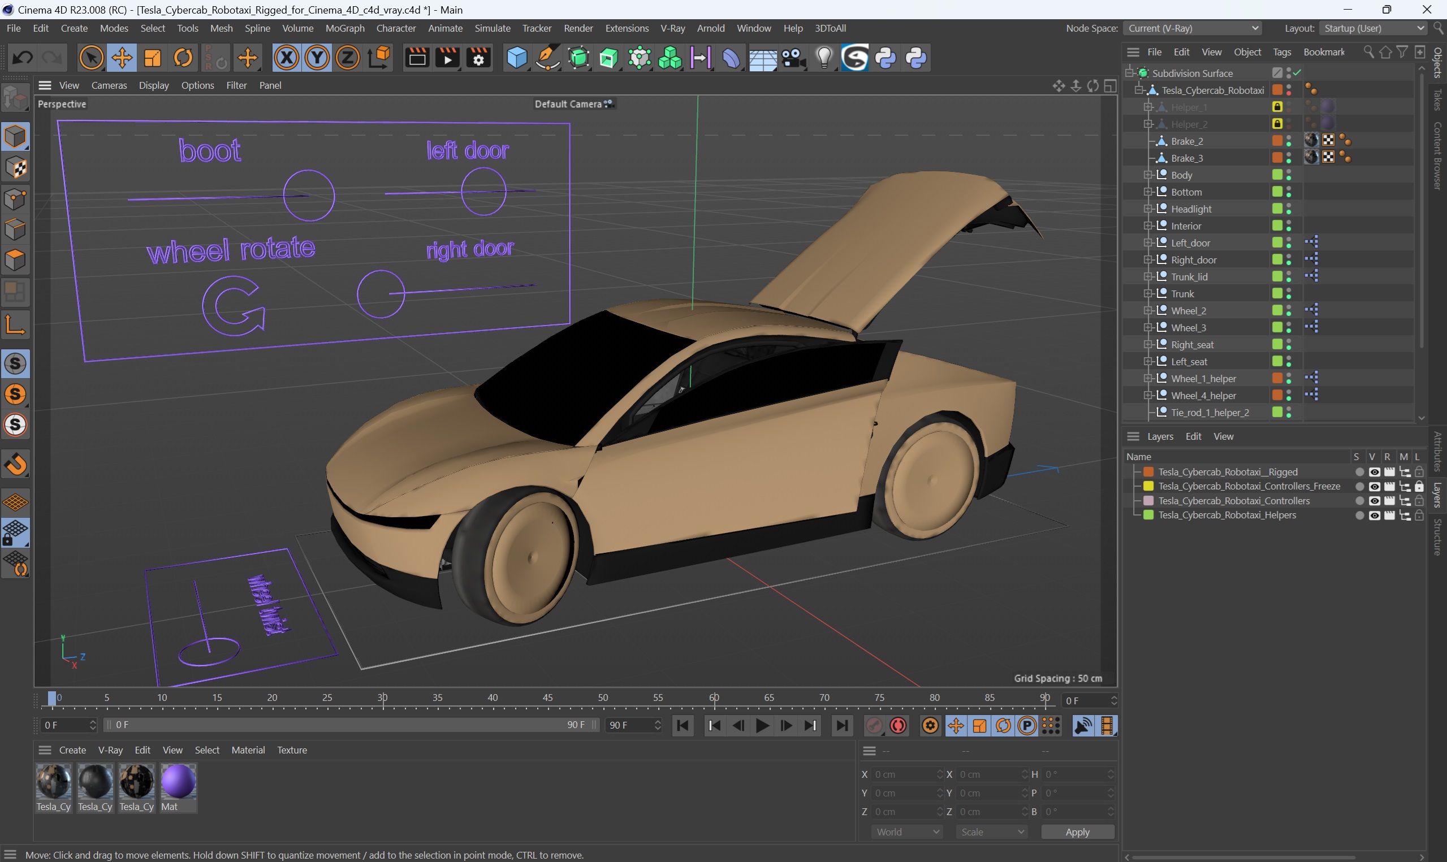Open material manager Texture menu
The image size is (1447, 862).
(292, 750)
